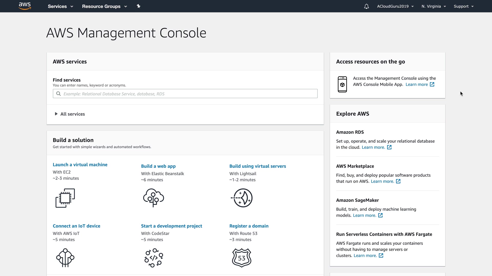Click Launch a virtual machine link
Screen dimensions: 492x276
pos(80,165)
